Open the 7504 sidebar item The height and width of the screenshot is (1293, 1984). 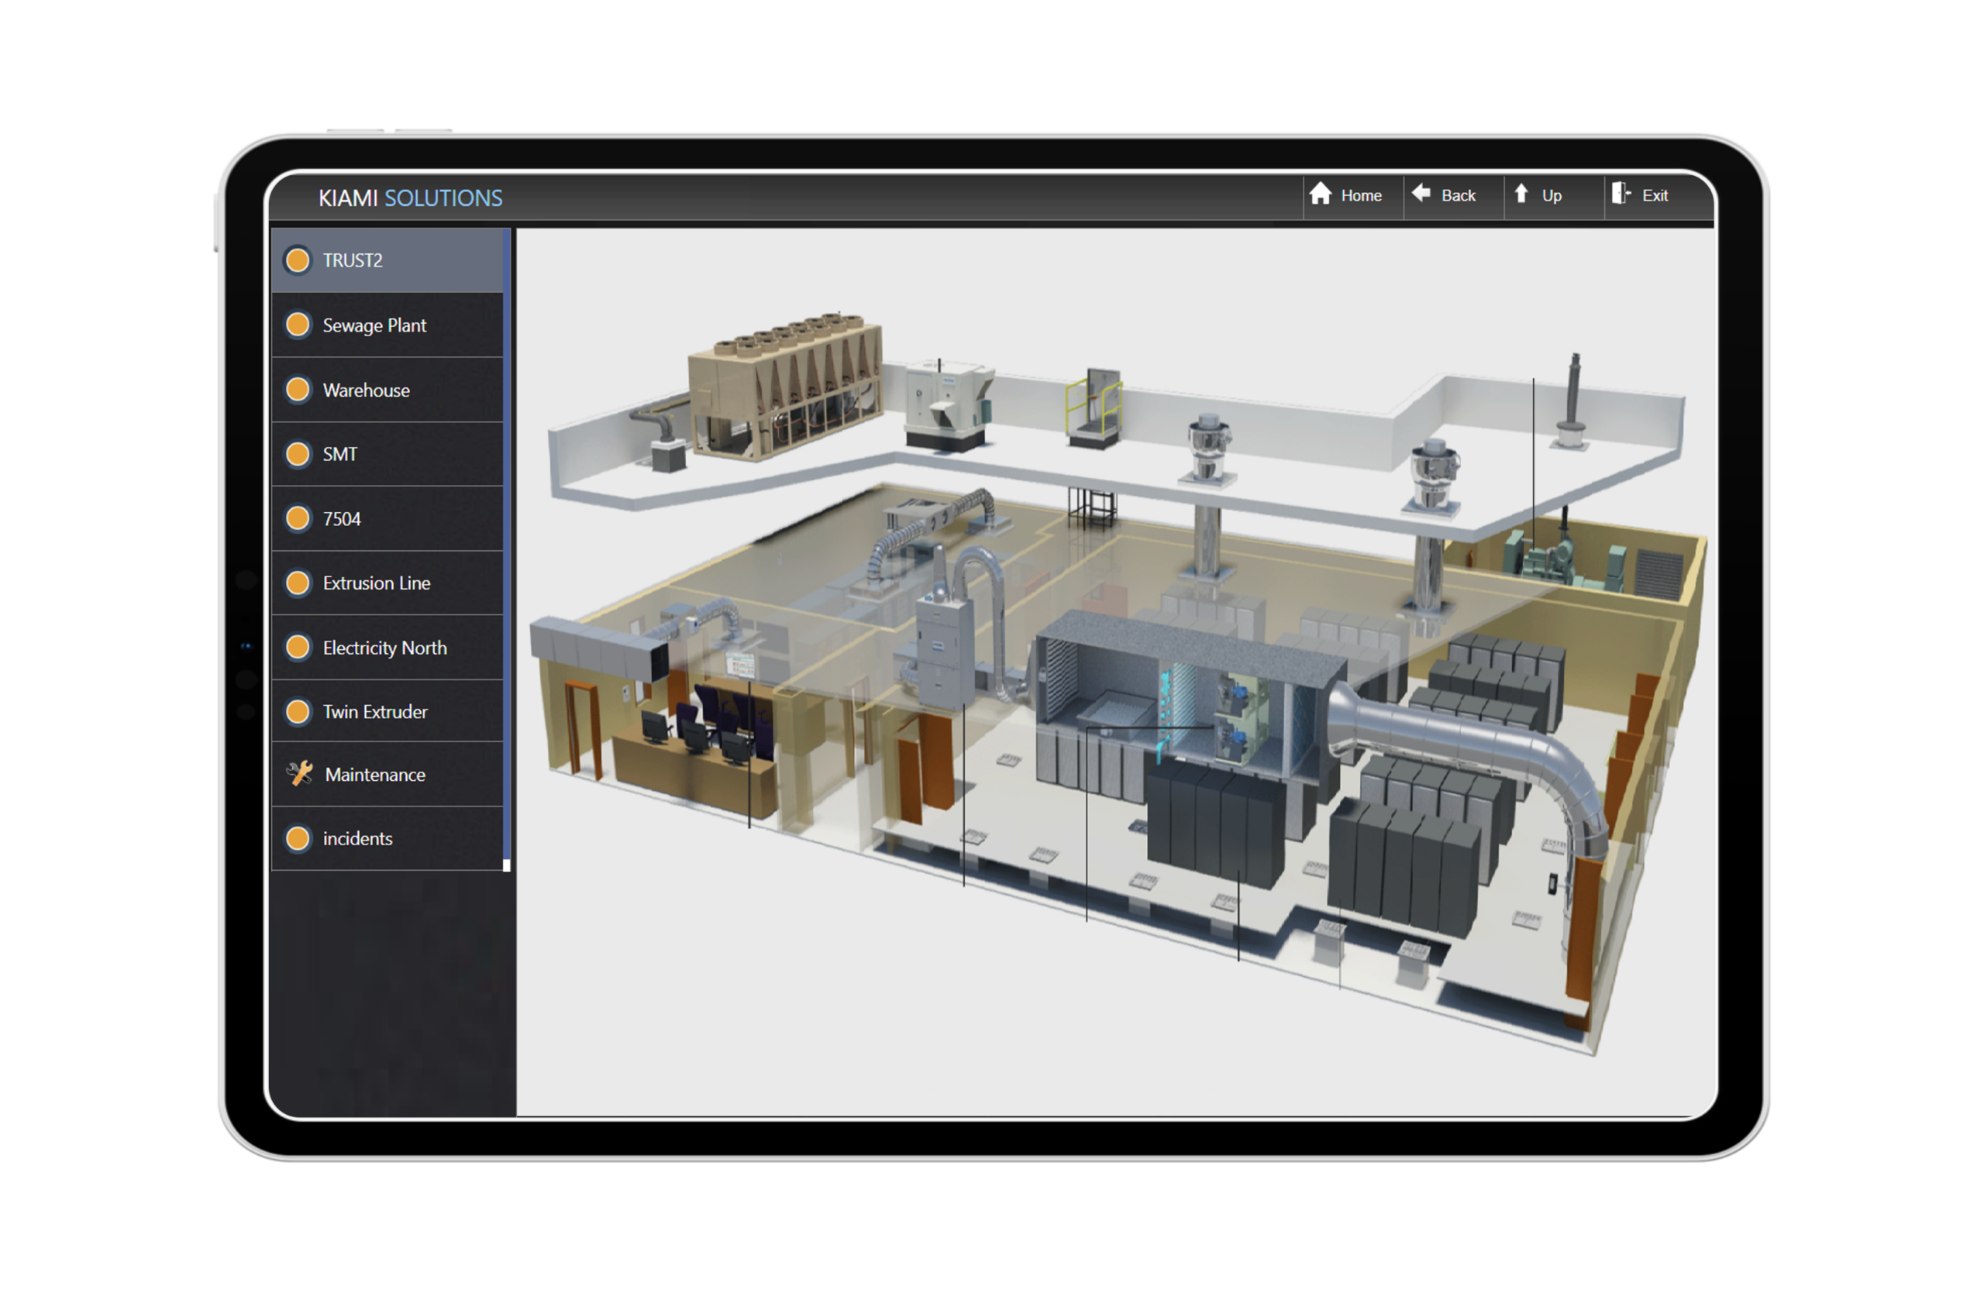(342, 519)
